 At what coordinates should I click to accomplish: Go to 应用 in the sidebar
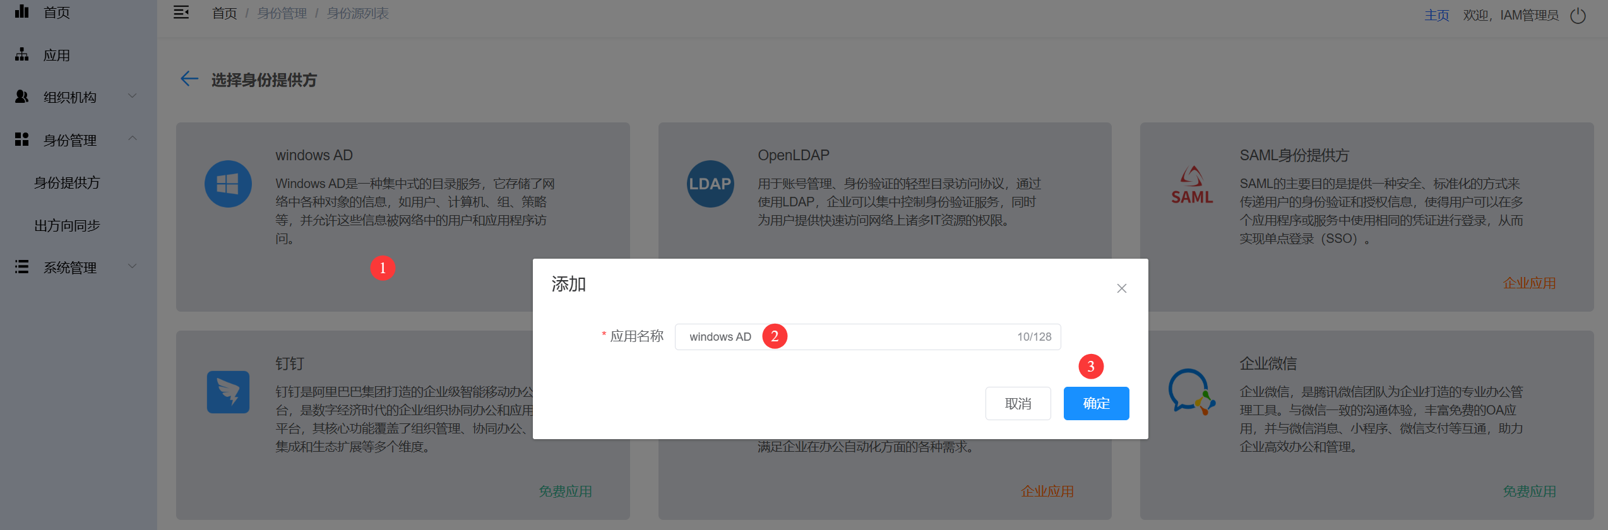[x=56, y=56]
